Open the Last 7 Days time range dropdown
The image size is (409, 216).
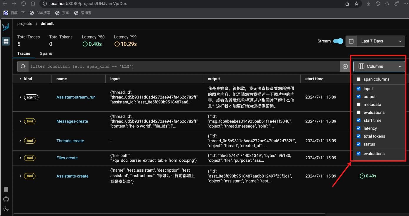pos(381,41)
